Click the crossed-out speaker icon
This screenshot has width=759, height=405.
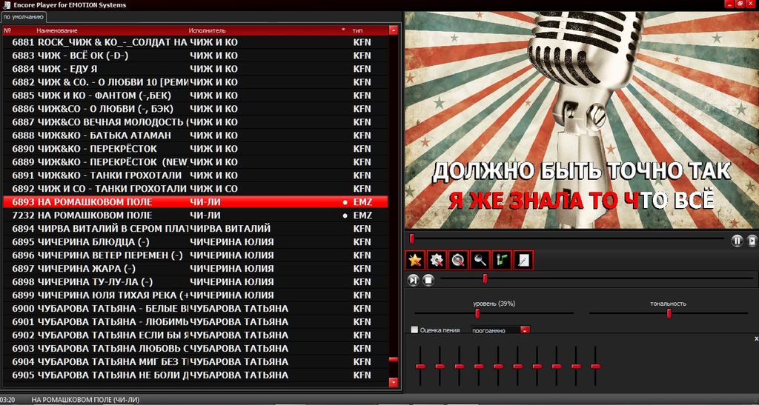click(x=458, y=260)
